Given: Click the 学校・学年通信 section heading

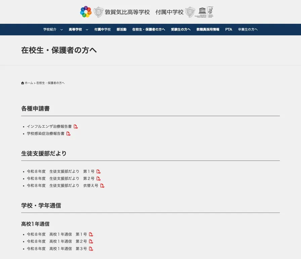Looking at the screenshot, I should [x=41, y=206].
